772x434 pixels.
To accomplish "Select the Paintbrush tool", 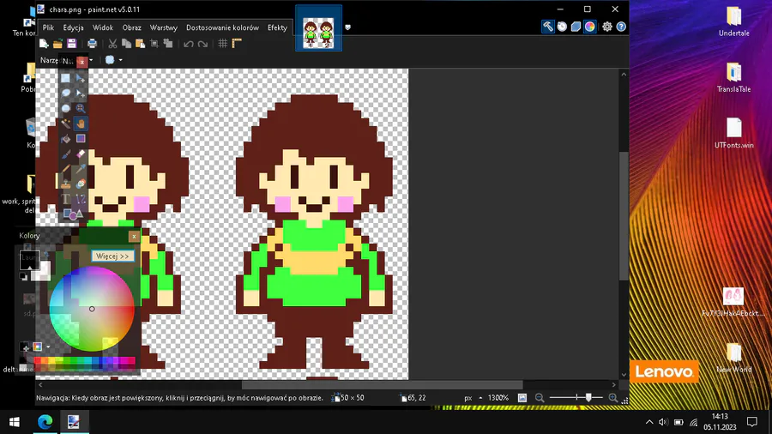I will pos(65,154).
